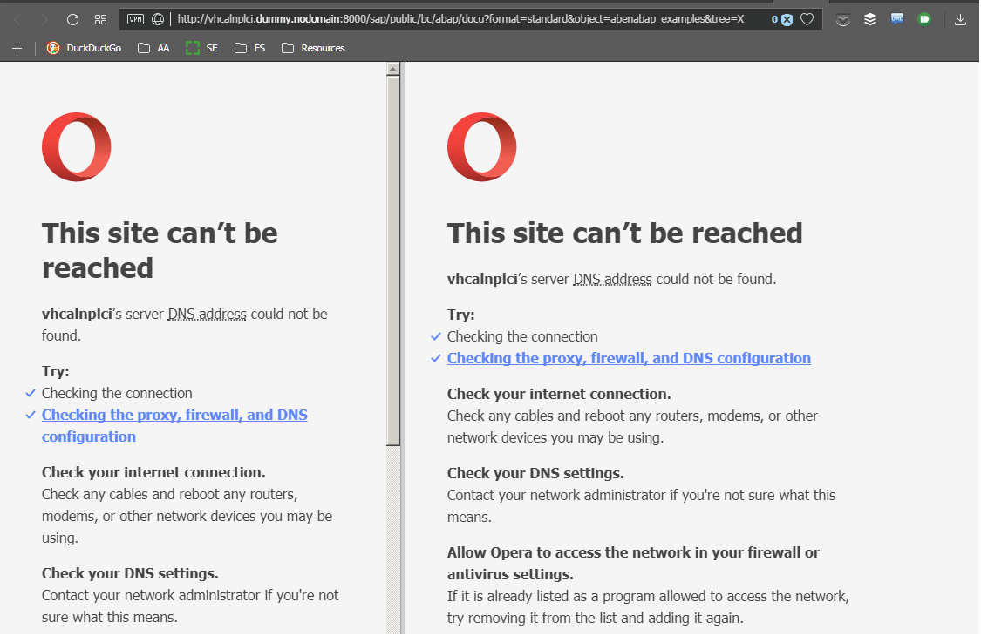Open the green ID extension
The image size is (981, 636).
(x=924, y=19)
